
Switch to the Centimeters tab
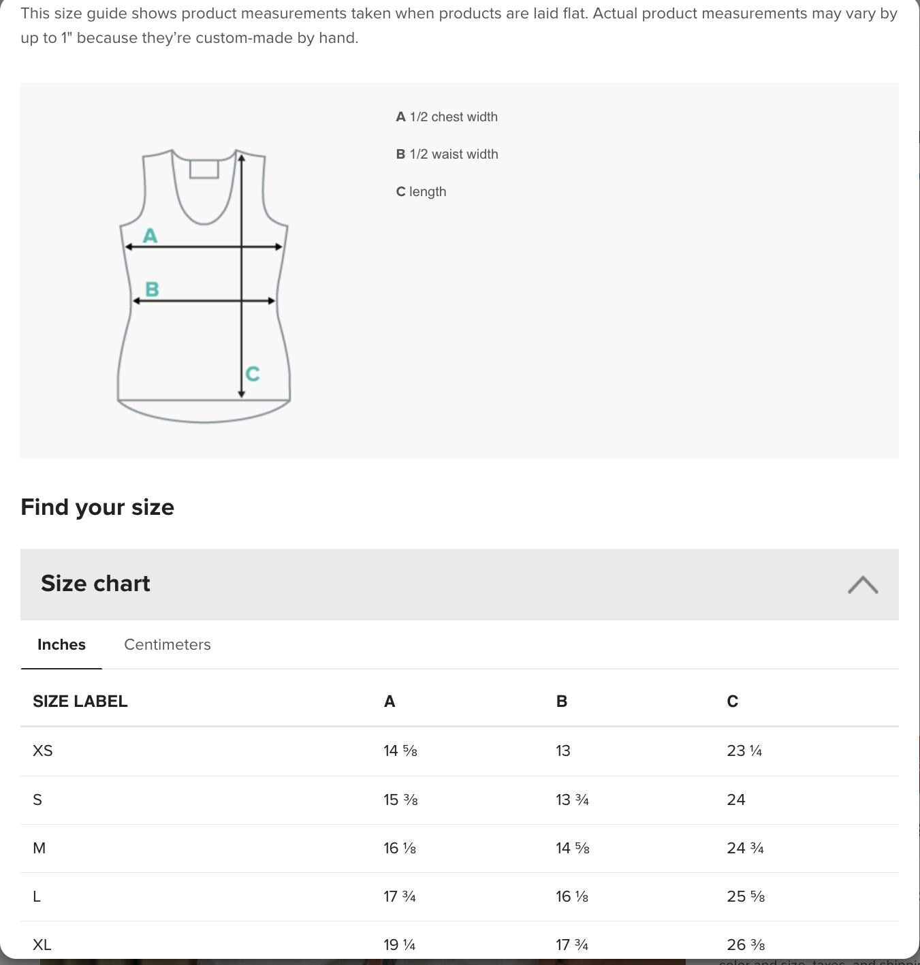pos(167,645)
